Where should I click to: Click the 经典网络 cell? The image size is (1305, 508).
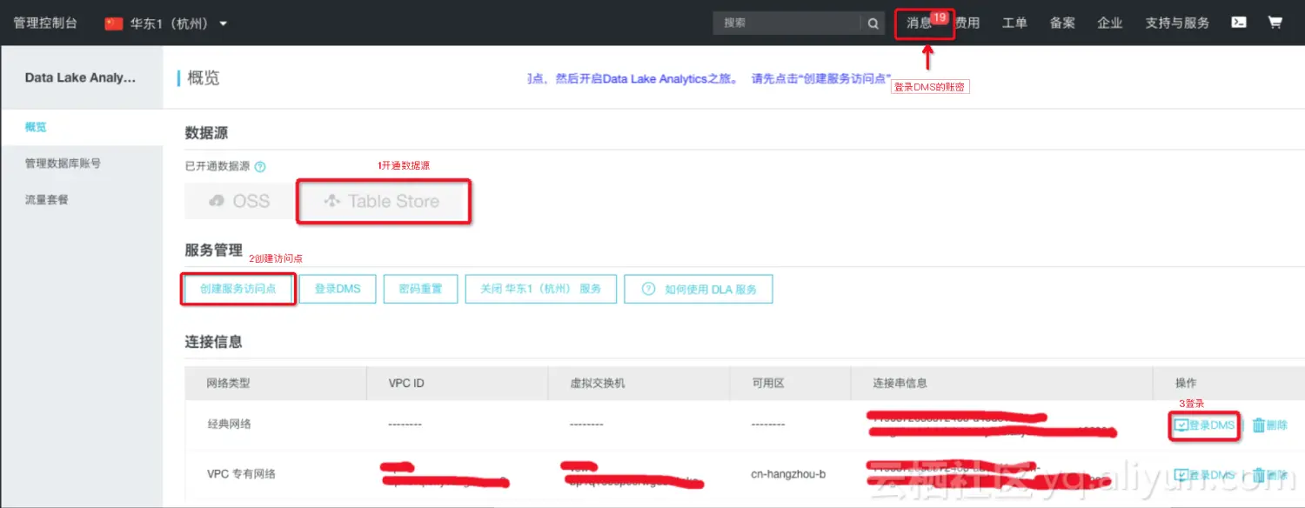[229, 424]
